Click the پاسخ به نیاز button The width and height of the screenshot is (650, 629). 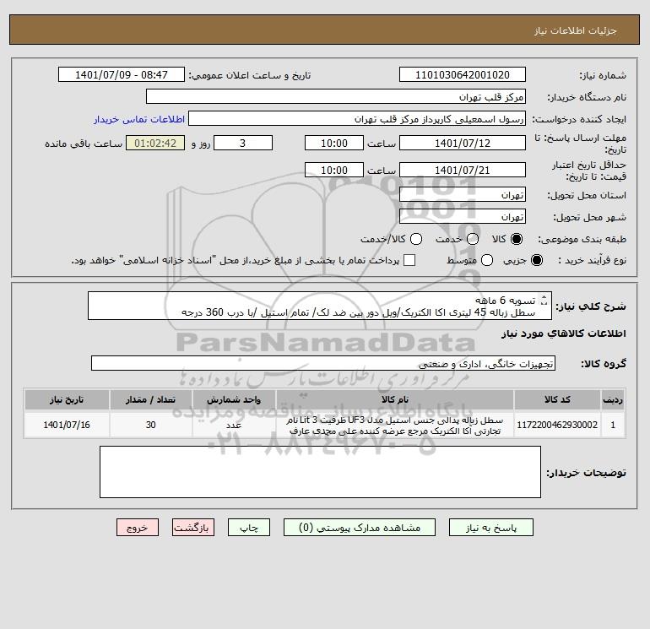pyautogui.click(x=490, y=528)
